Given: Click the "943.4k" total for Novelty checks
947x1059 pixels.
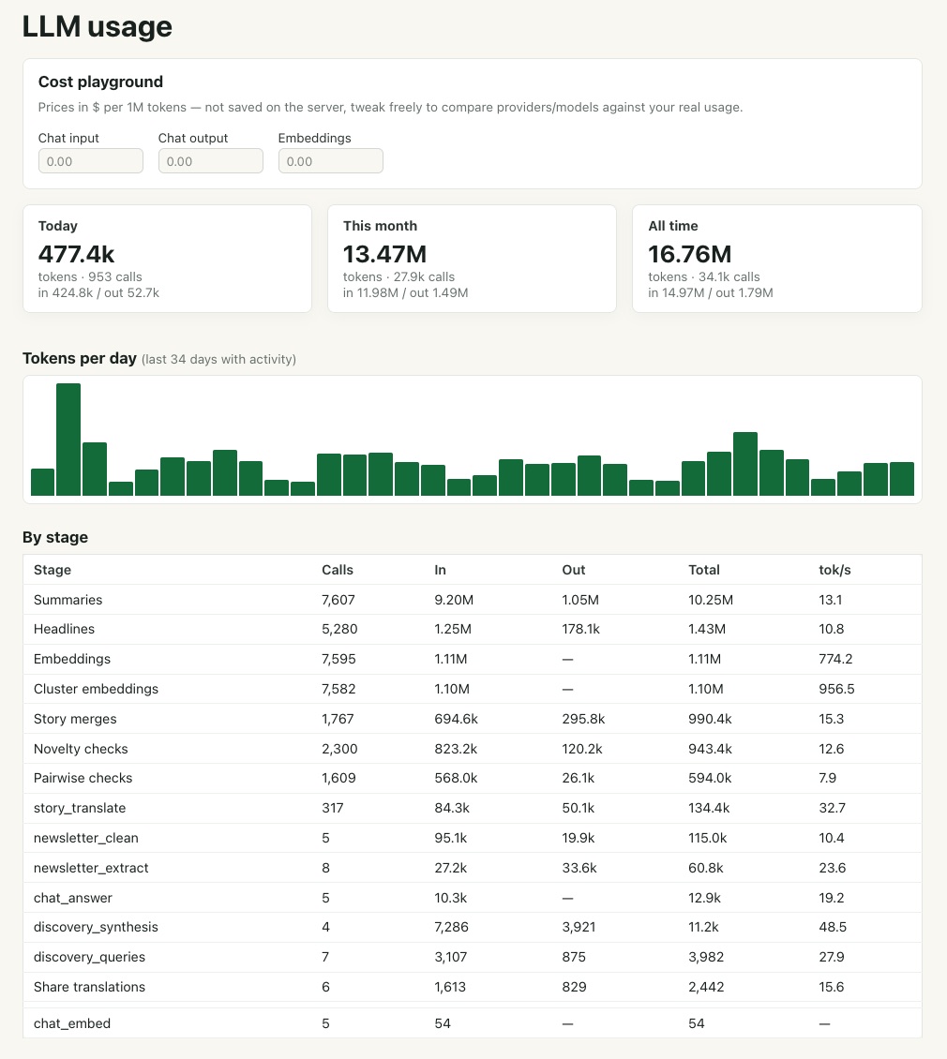Looking at the screenshot, I should [x=711, y=748].
